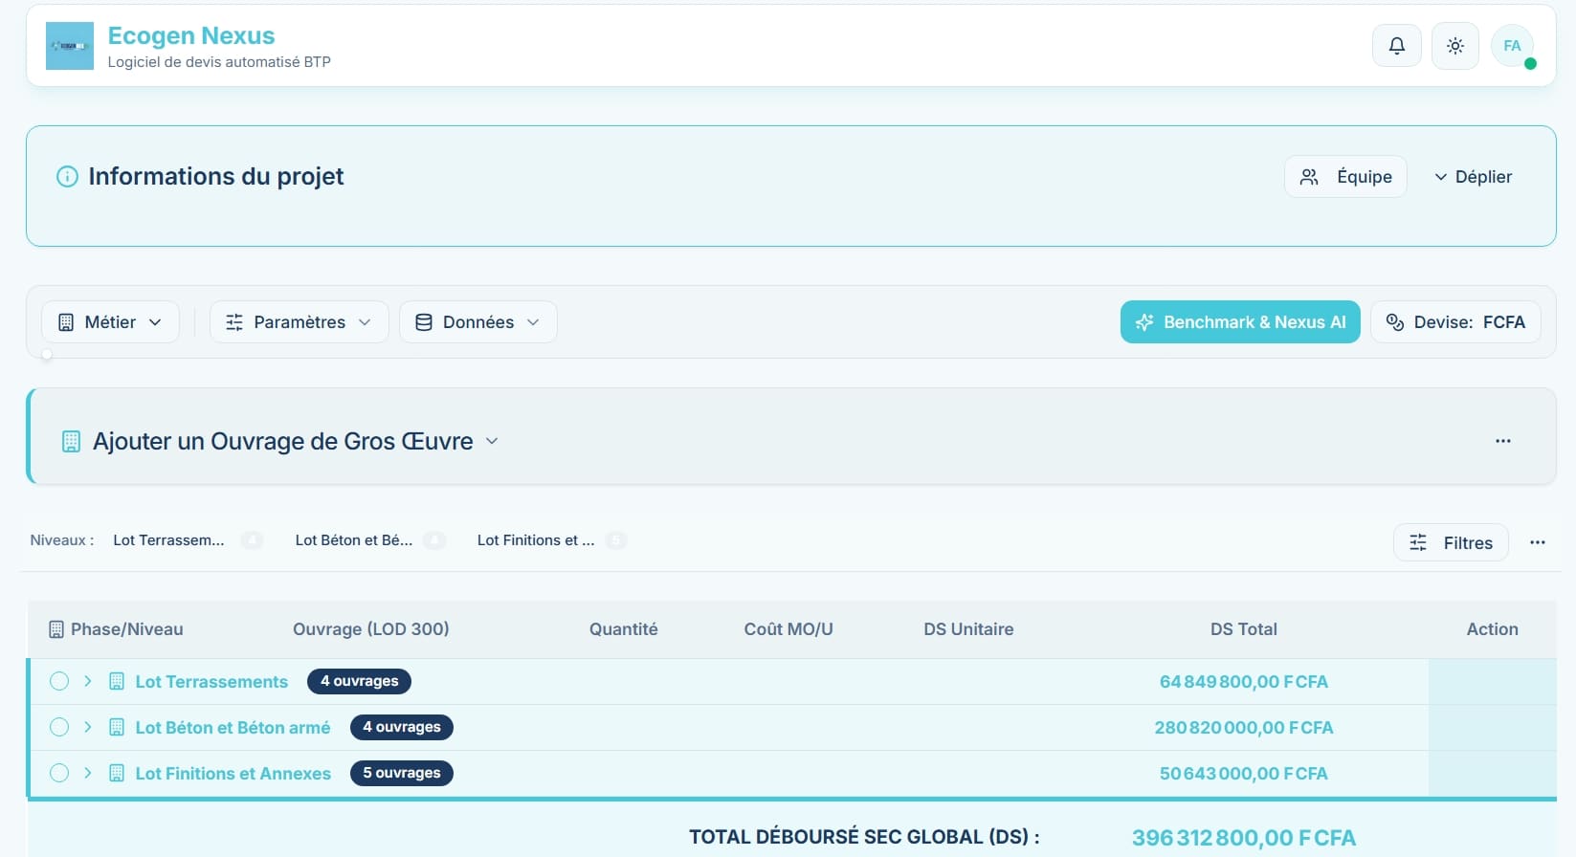Launch Benchmark & Nexus AI
The height and width of the screenshot is (857, 1576).
pyautogui.click(x=1240, y=322)
